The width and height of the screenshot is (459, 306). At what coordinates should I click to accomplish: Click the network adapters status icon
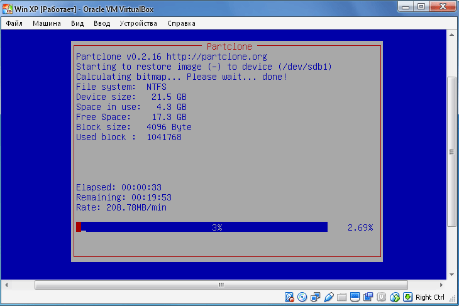point(316,297)
